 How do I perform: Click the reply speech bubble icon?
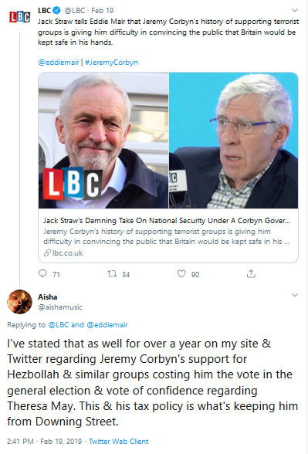click(x=42, y=273)
